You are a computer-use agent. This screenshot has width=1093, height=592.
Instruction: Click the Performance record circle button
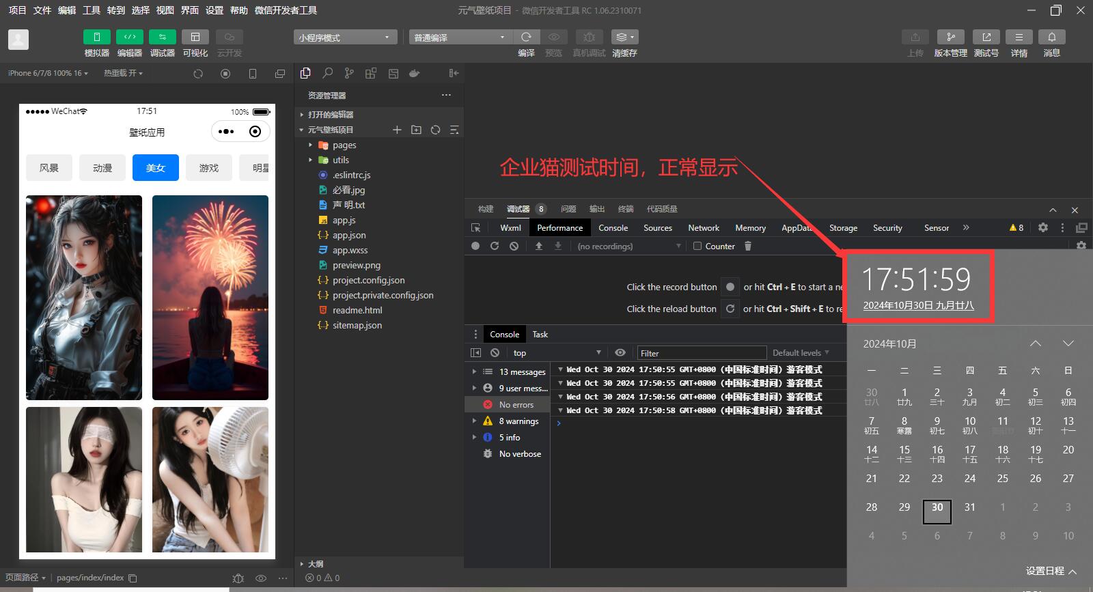pyautogui.click(x=475, y=246)
